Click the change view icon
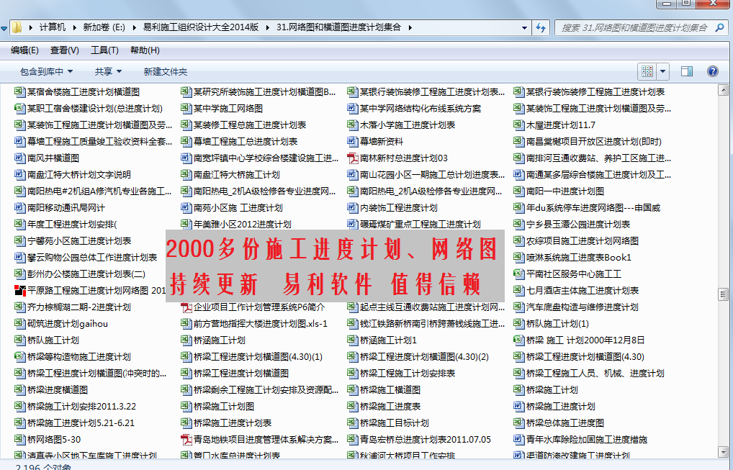The height and width of the screenshot is (470, 733). click(x=647, y=71)
